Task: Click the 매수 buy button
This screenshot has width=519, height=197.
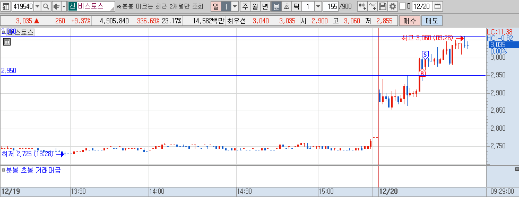Action: click(x=410, y=21)
